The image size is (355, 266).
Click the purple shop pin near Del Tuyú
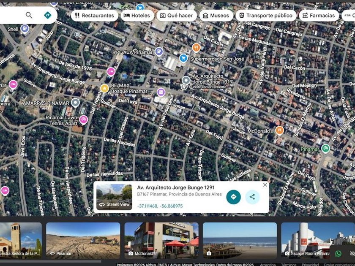pos(161,92)
